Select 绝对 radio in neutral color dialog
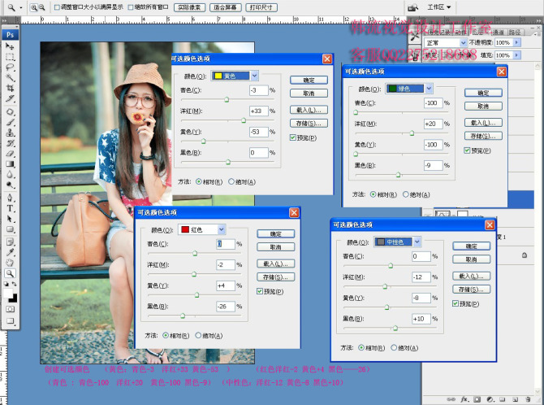Viewport: 544px width, 405px height. (394, 347)
